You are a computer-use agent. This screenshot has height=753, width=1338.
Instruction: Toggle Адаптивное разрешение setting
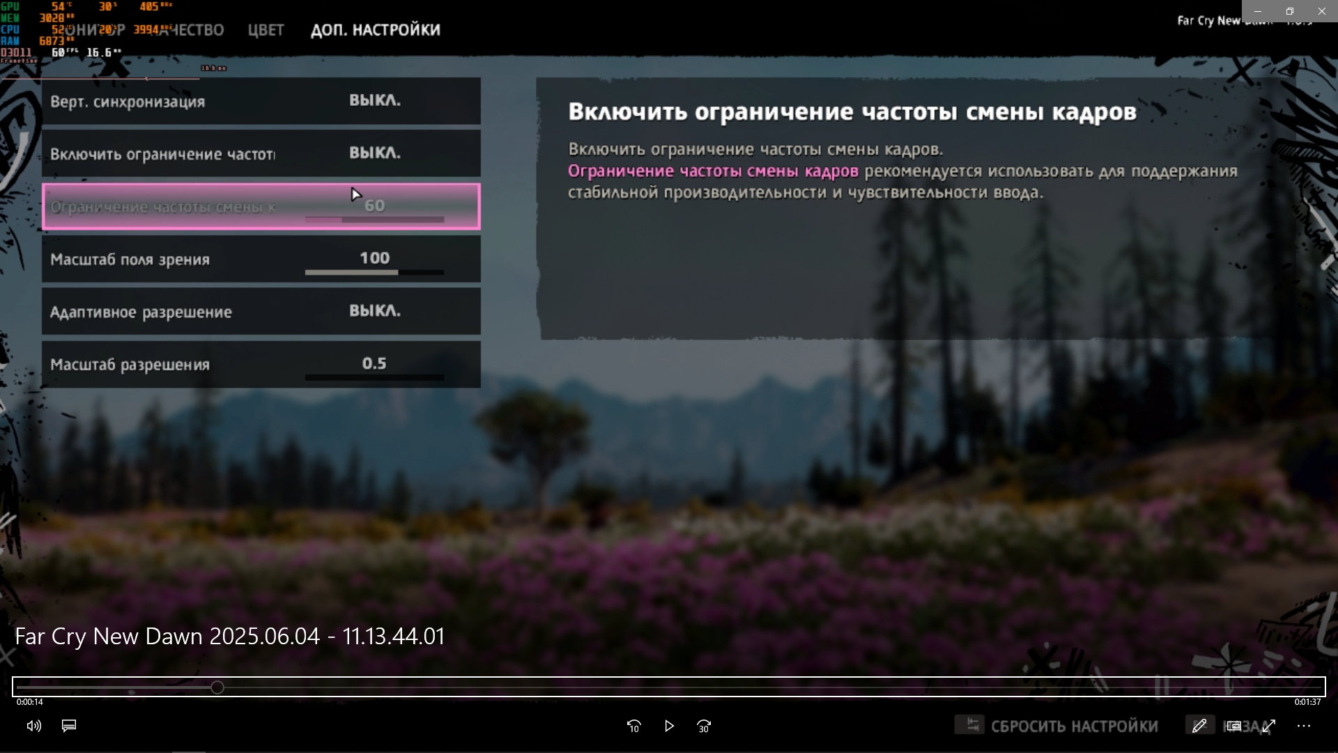pyautogui.click(x=261, y=312)
